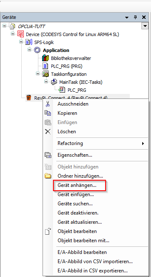This screenshot has height=277, width=151.
Task: Click the MainTask icon in tree
Action: pyautogui.click(x=54, y=82)
